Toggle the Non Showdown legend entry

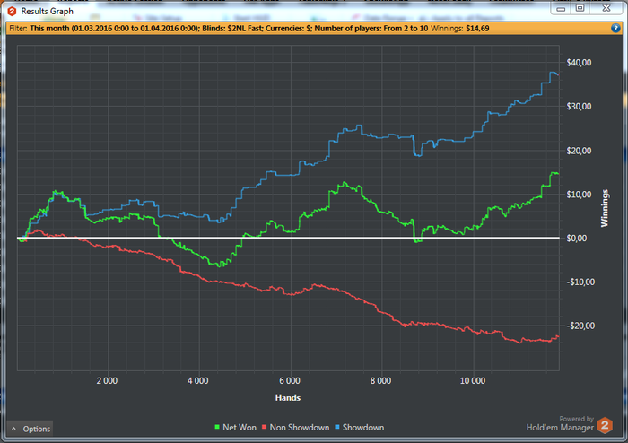tap(295, 428)
